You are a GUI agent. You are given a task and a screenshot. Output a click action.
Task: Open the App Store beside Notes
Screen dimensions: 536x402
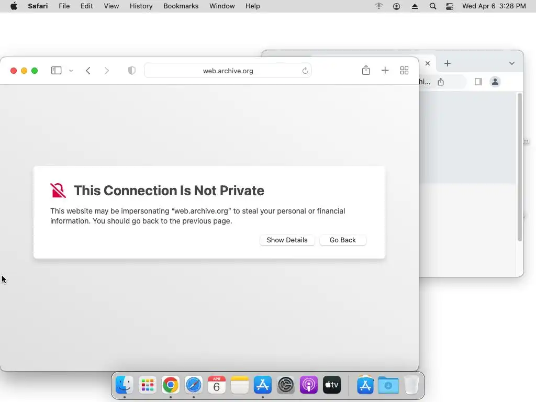263,385
